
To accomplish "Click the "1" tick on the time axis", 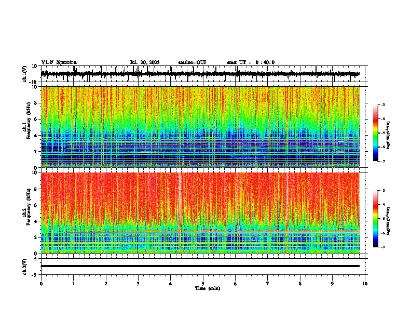I will coord(73,284).
